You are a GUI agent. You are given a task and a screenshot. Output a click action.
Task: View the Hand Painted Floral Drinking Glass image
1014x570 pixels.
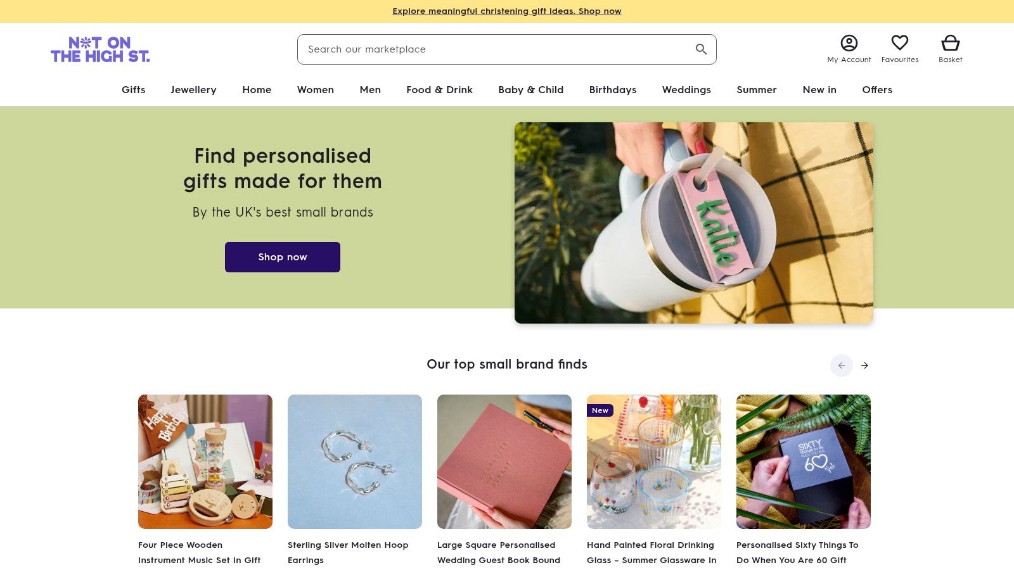(x=654, y=462)
